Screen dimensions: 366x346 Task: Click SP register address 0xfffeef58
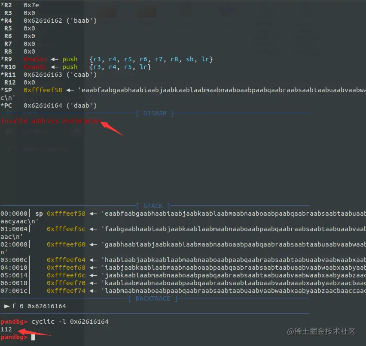(43, 90)
